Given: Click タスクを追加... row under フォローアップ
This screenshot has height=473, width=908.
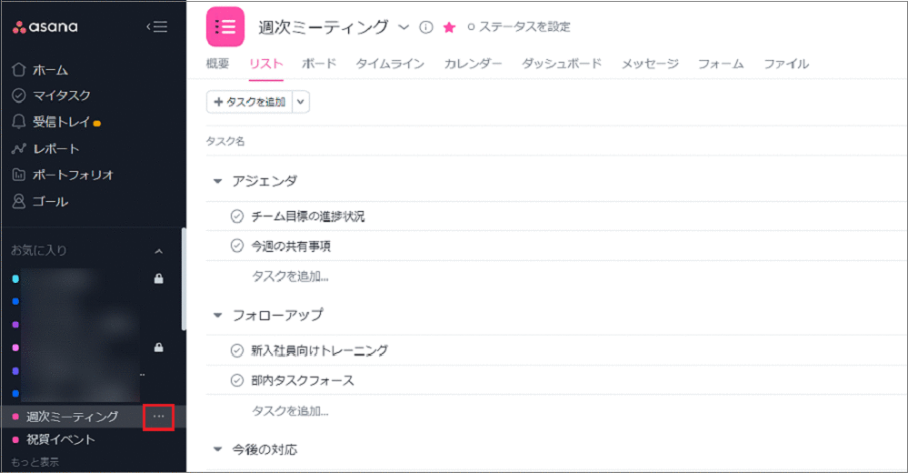Looking at the screenshot, I should click(290, 410).
